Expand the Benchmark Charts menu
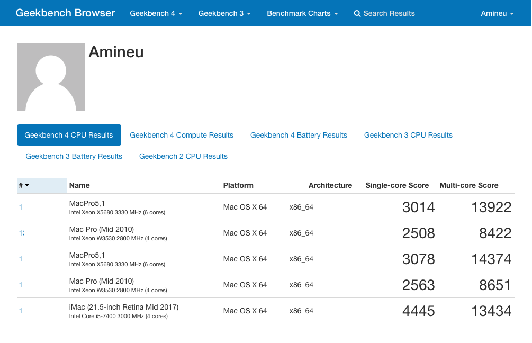532x343 pixels. pos(302,13)
